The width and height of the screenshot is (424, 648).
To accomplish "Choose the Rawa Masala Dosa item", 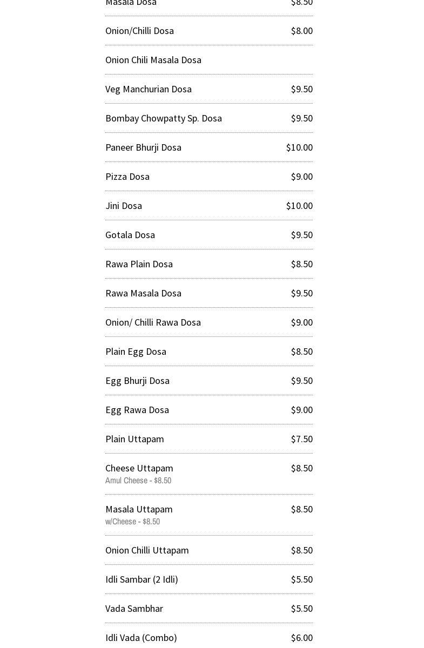I will tap(143, 293).
